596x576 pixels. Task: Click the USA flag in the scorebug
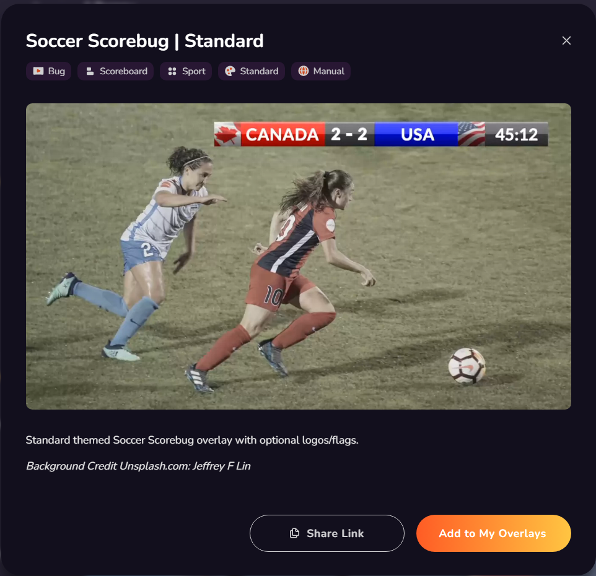point(471,134)
